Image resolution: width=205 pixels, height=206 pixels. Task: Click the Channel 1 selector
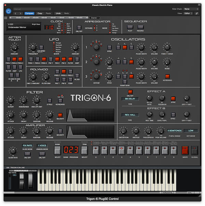coord(95,18)
